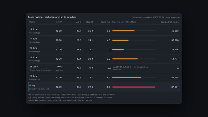Click the 3.5 wind speed cell

(109, 31)
